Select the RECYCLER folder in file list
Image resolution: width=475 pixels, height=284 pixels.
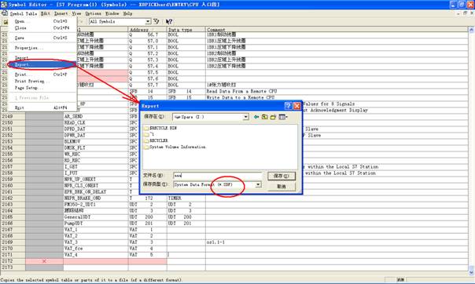tap(156, 140)
